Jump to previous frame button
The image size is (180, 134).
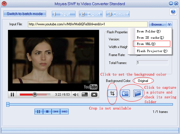pos(56,112)
